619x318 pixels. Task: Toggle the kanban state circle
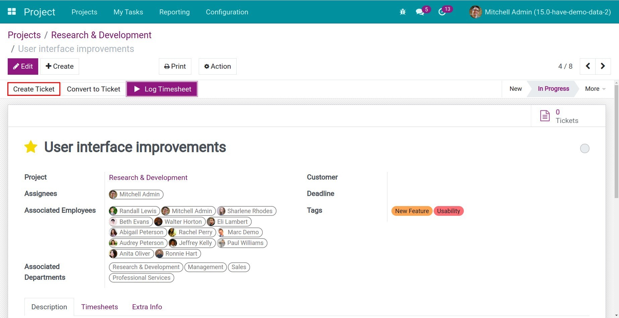coord(585,148)
